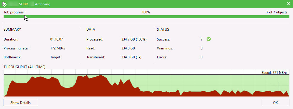Click the Read 334,8 GB value
The image size is (293, 109).
pos(128,48)
